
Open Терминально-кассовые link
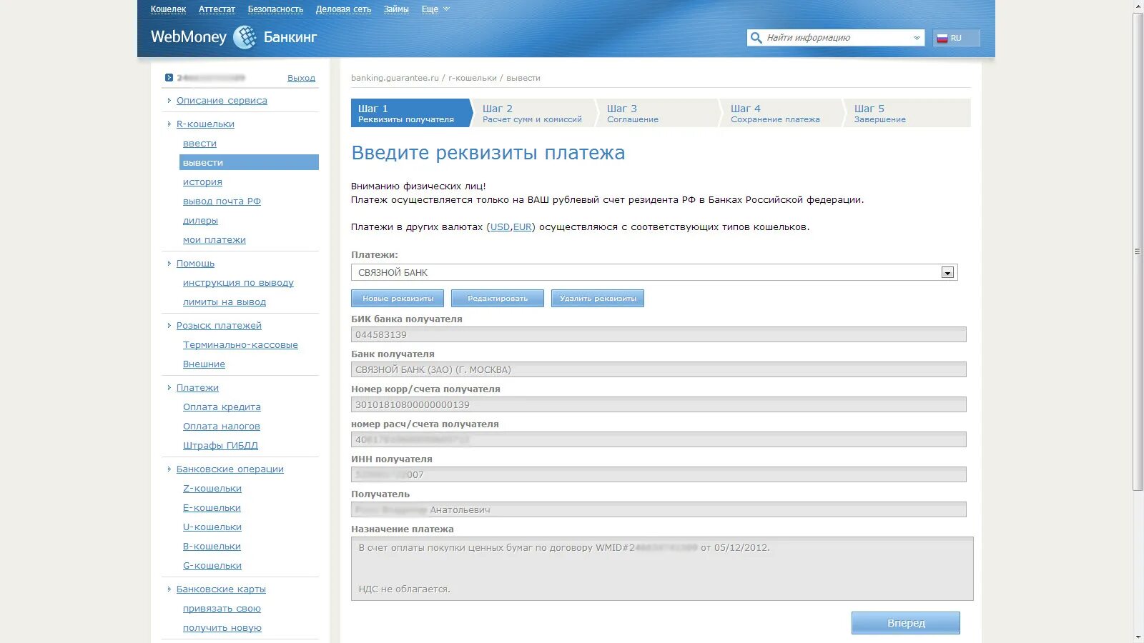240,345
